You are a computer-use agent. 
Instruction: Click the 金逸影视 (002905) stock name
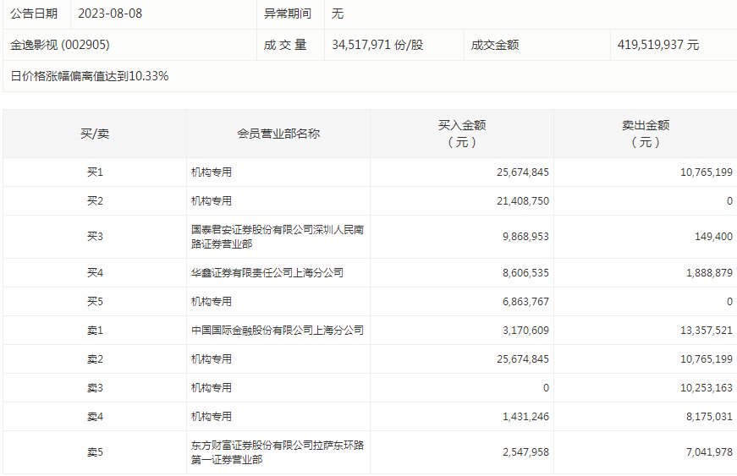pos(60,45)
